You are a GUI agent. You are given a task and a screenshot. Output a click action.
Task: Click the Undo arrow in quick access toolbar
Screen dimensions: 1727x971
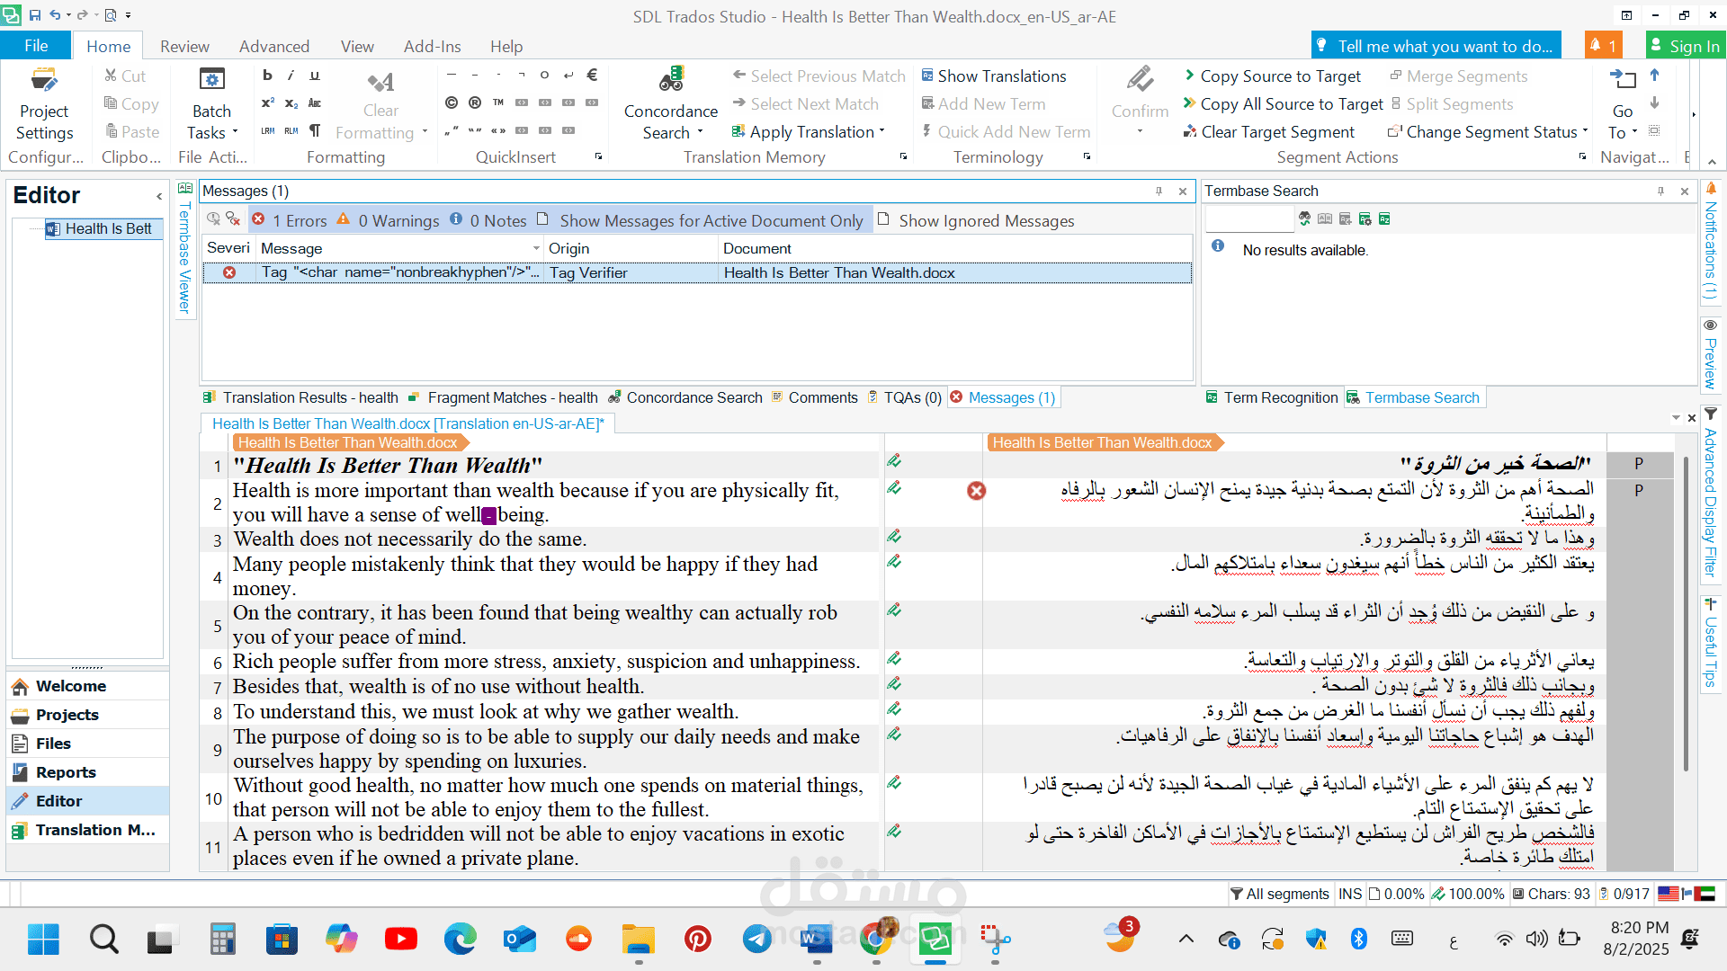(56, 15)
